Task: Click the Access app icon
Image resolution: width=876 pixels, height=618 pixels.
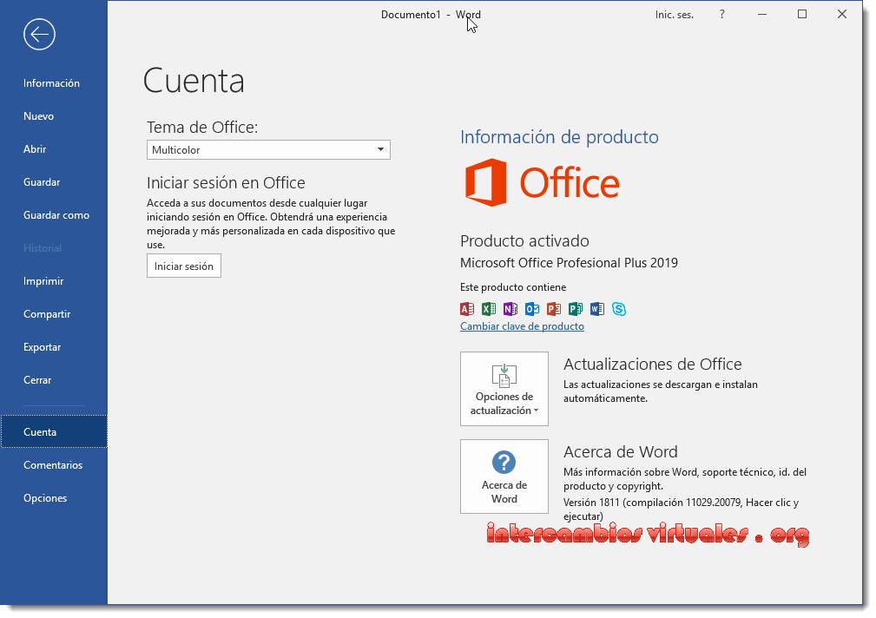Action: 467,309
